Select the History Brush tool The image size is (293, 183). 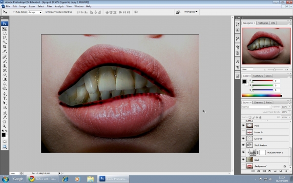coord(5,70)
